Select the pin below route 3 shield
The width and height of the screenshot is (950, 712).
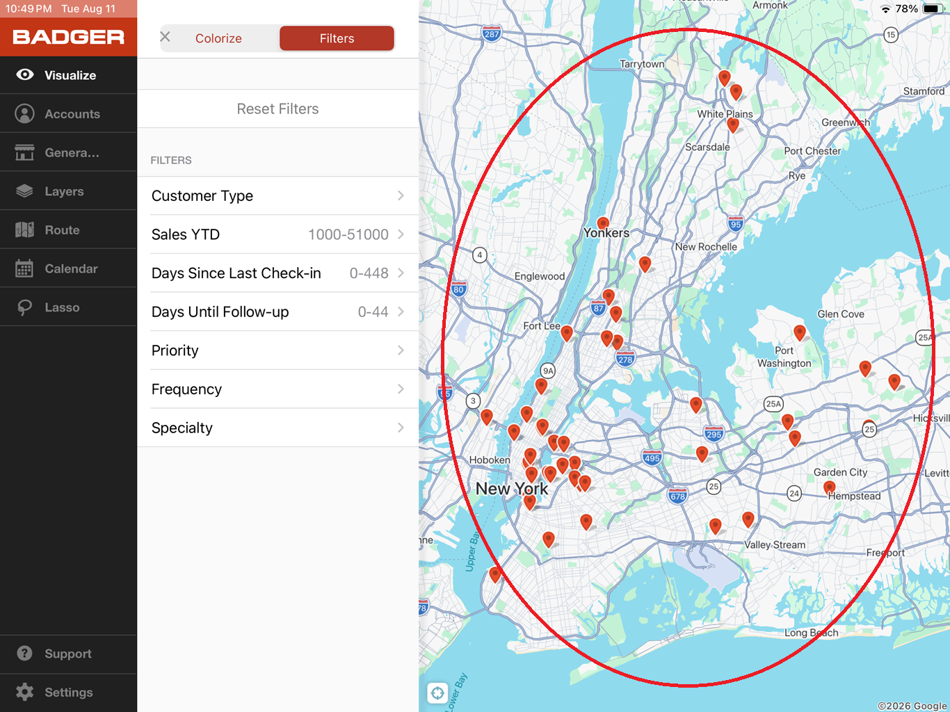[x=487, y=417]
